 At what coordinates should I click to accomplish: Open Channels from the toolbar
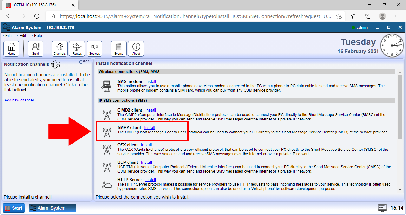tap(60, 49)
